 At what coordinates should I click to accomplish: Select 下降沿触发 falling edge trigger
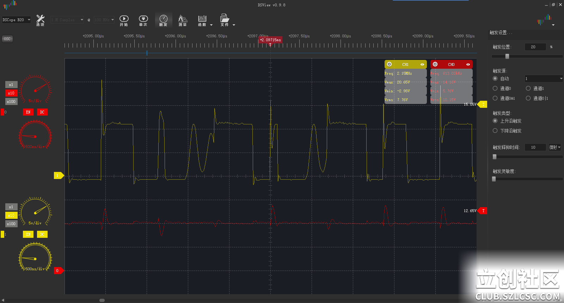coord(495,131)
